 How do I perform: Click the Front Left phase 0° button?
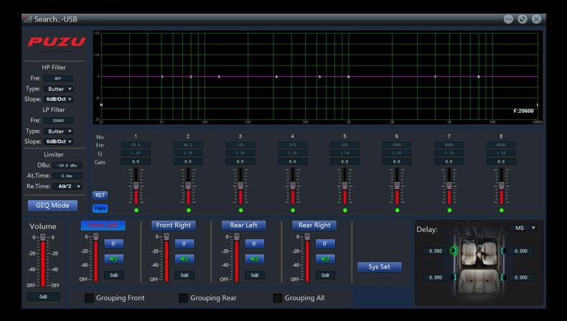114,243
